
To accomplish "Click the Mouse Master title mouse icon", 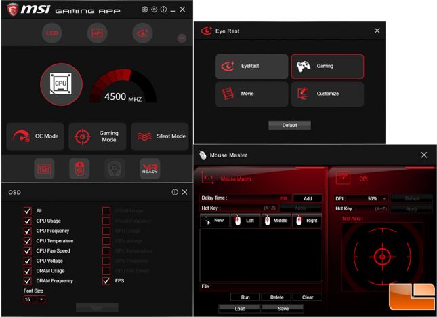I will (x=203, y=155).
